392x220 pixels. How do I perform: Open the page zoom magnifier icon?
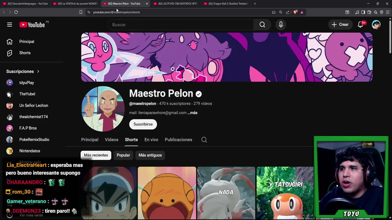pyautogui.click(x=281, y=12)
